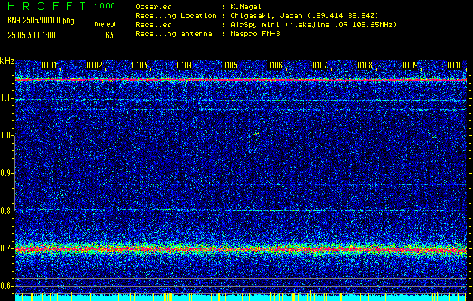Click the meteor echo streak after 0105
Screen dimensions: 473x301
pyautogui.click(x=257, y=133)
